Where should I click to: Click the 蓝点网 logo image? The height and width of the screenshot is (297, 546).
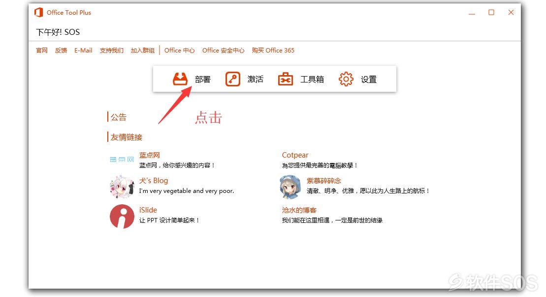[x=122, y=160]
